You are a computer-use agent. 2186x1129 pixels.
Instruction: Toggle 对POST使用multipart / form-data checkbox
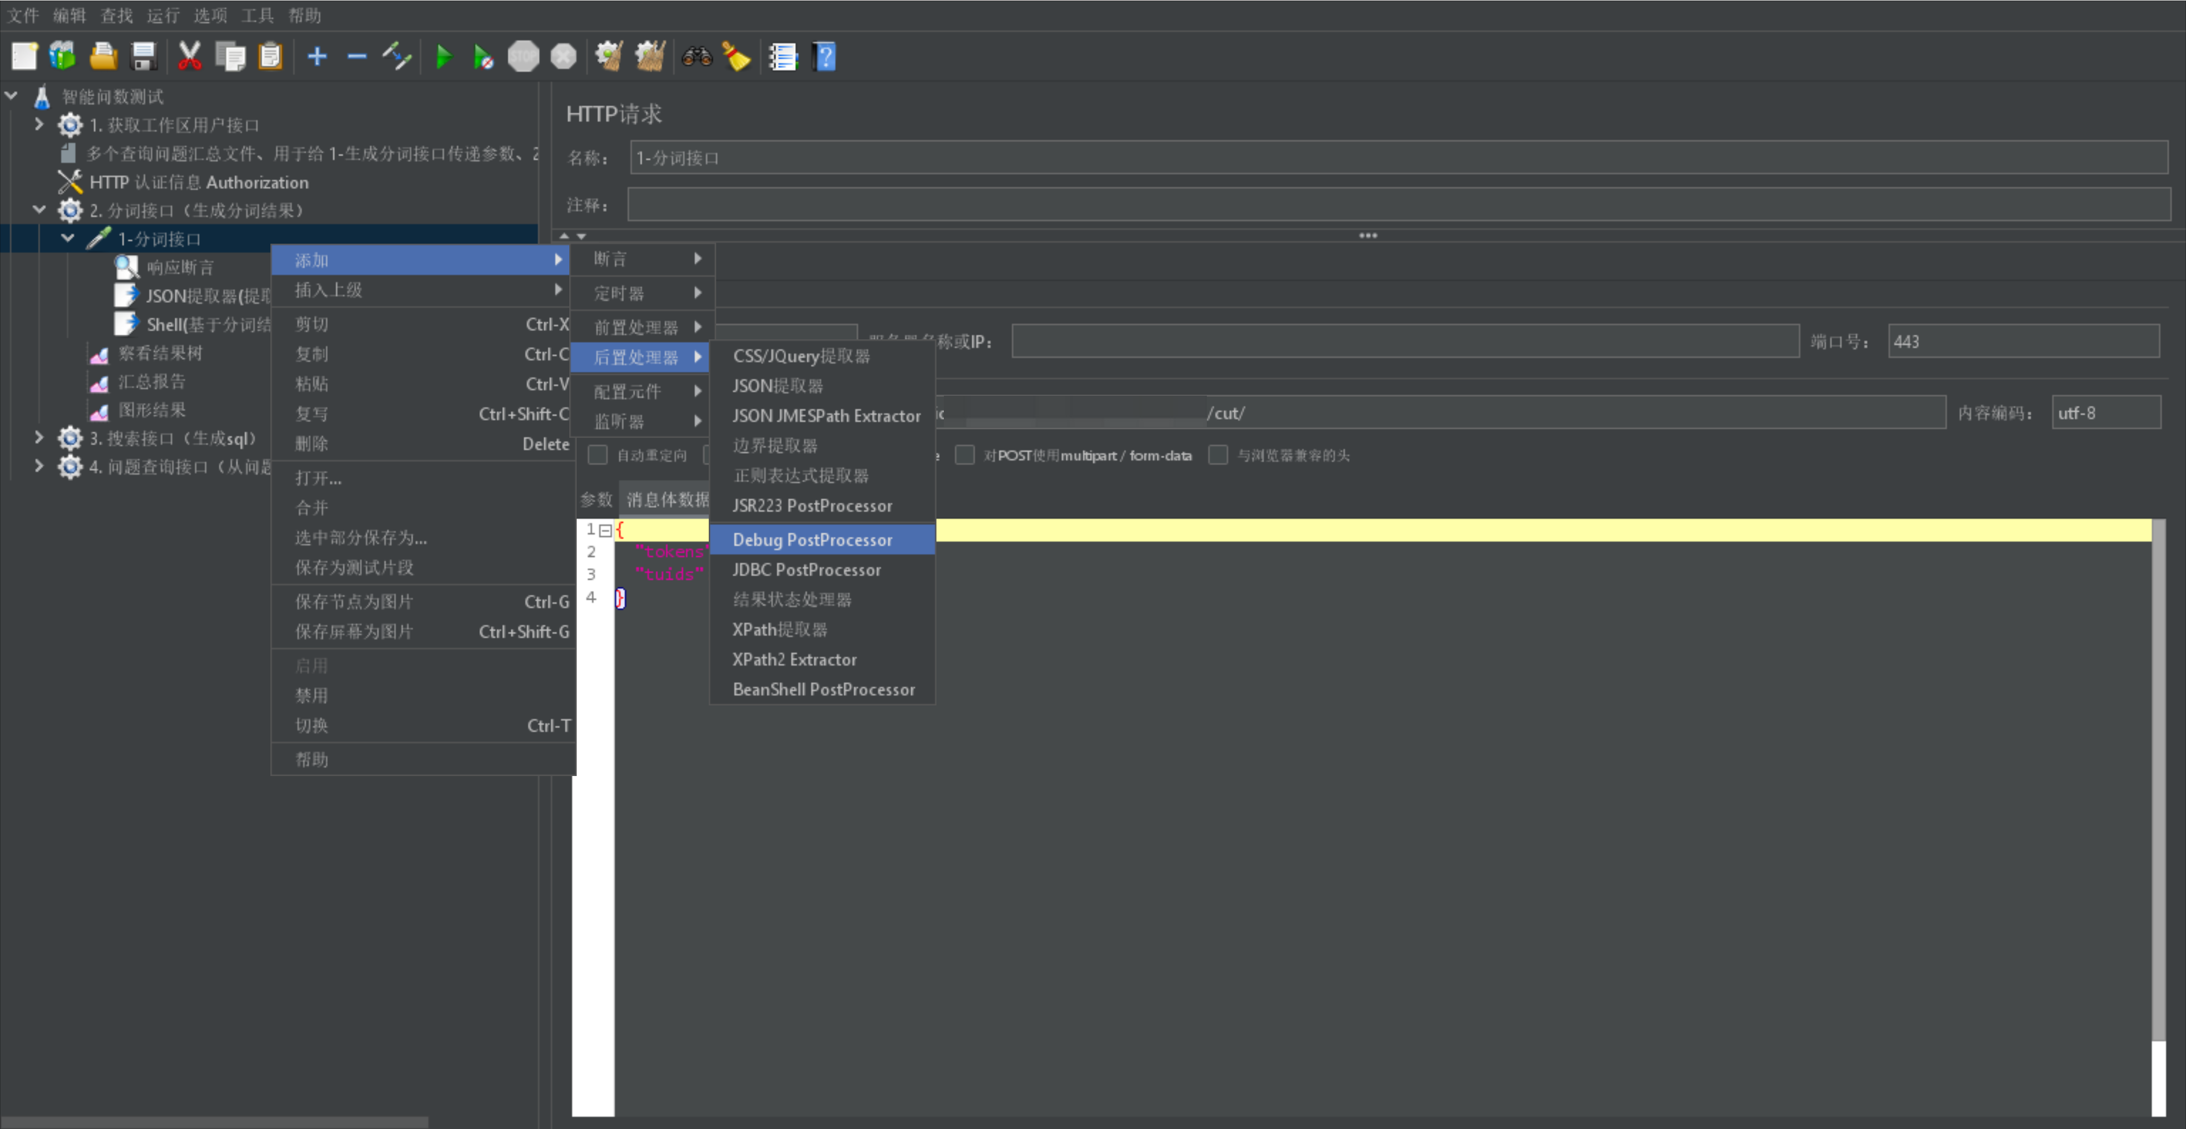pos(965,456)
